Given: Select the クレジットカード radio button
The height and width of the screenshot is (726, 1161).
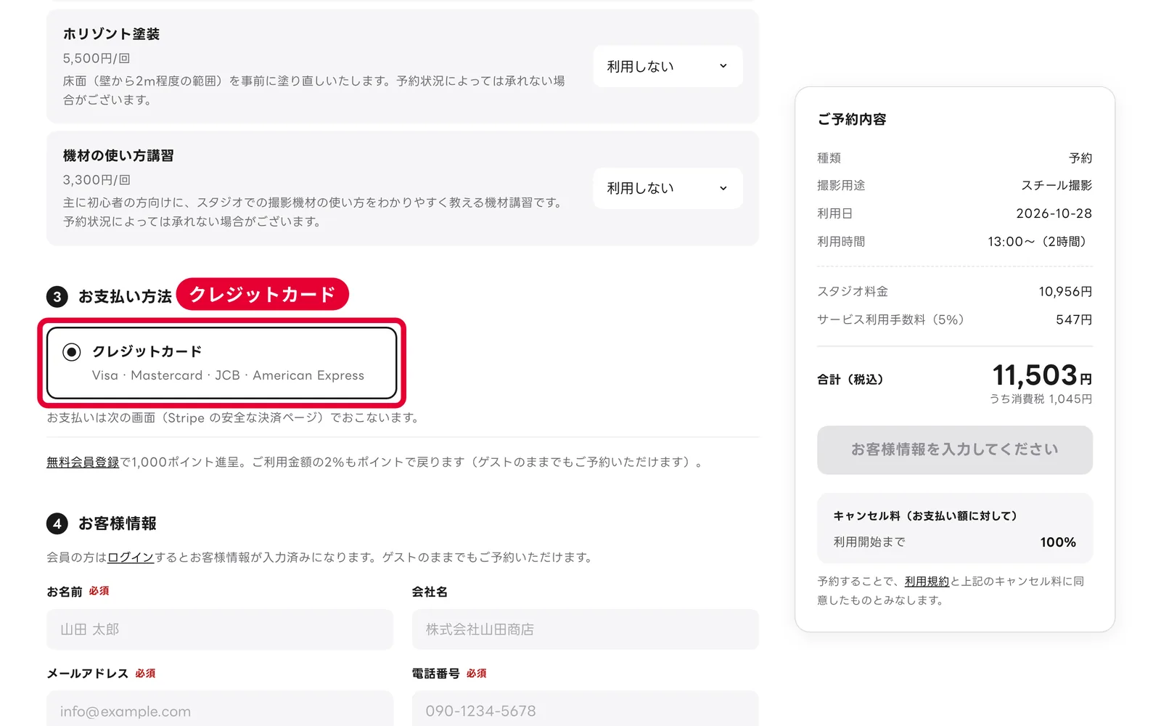Looking at the screenshot, I should [71, 352].
